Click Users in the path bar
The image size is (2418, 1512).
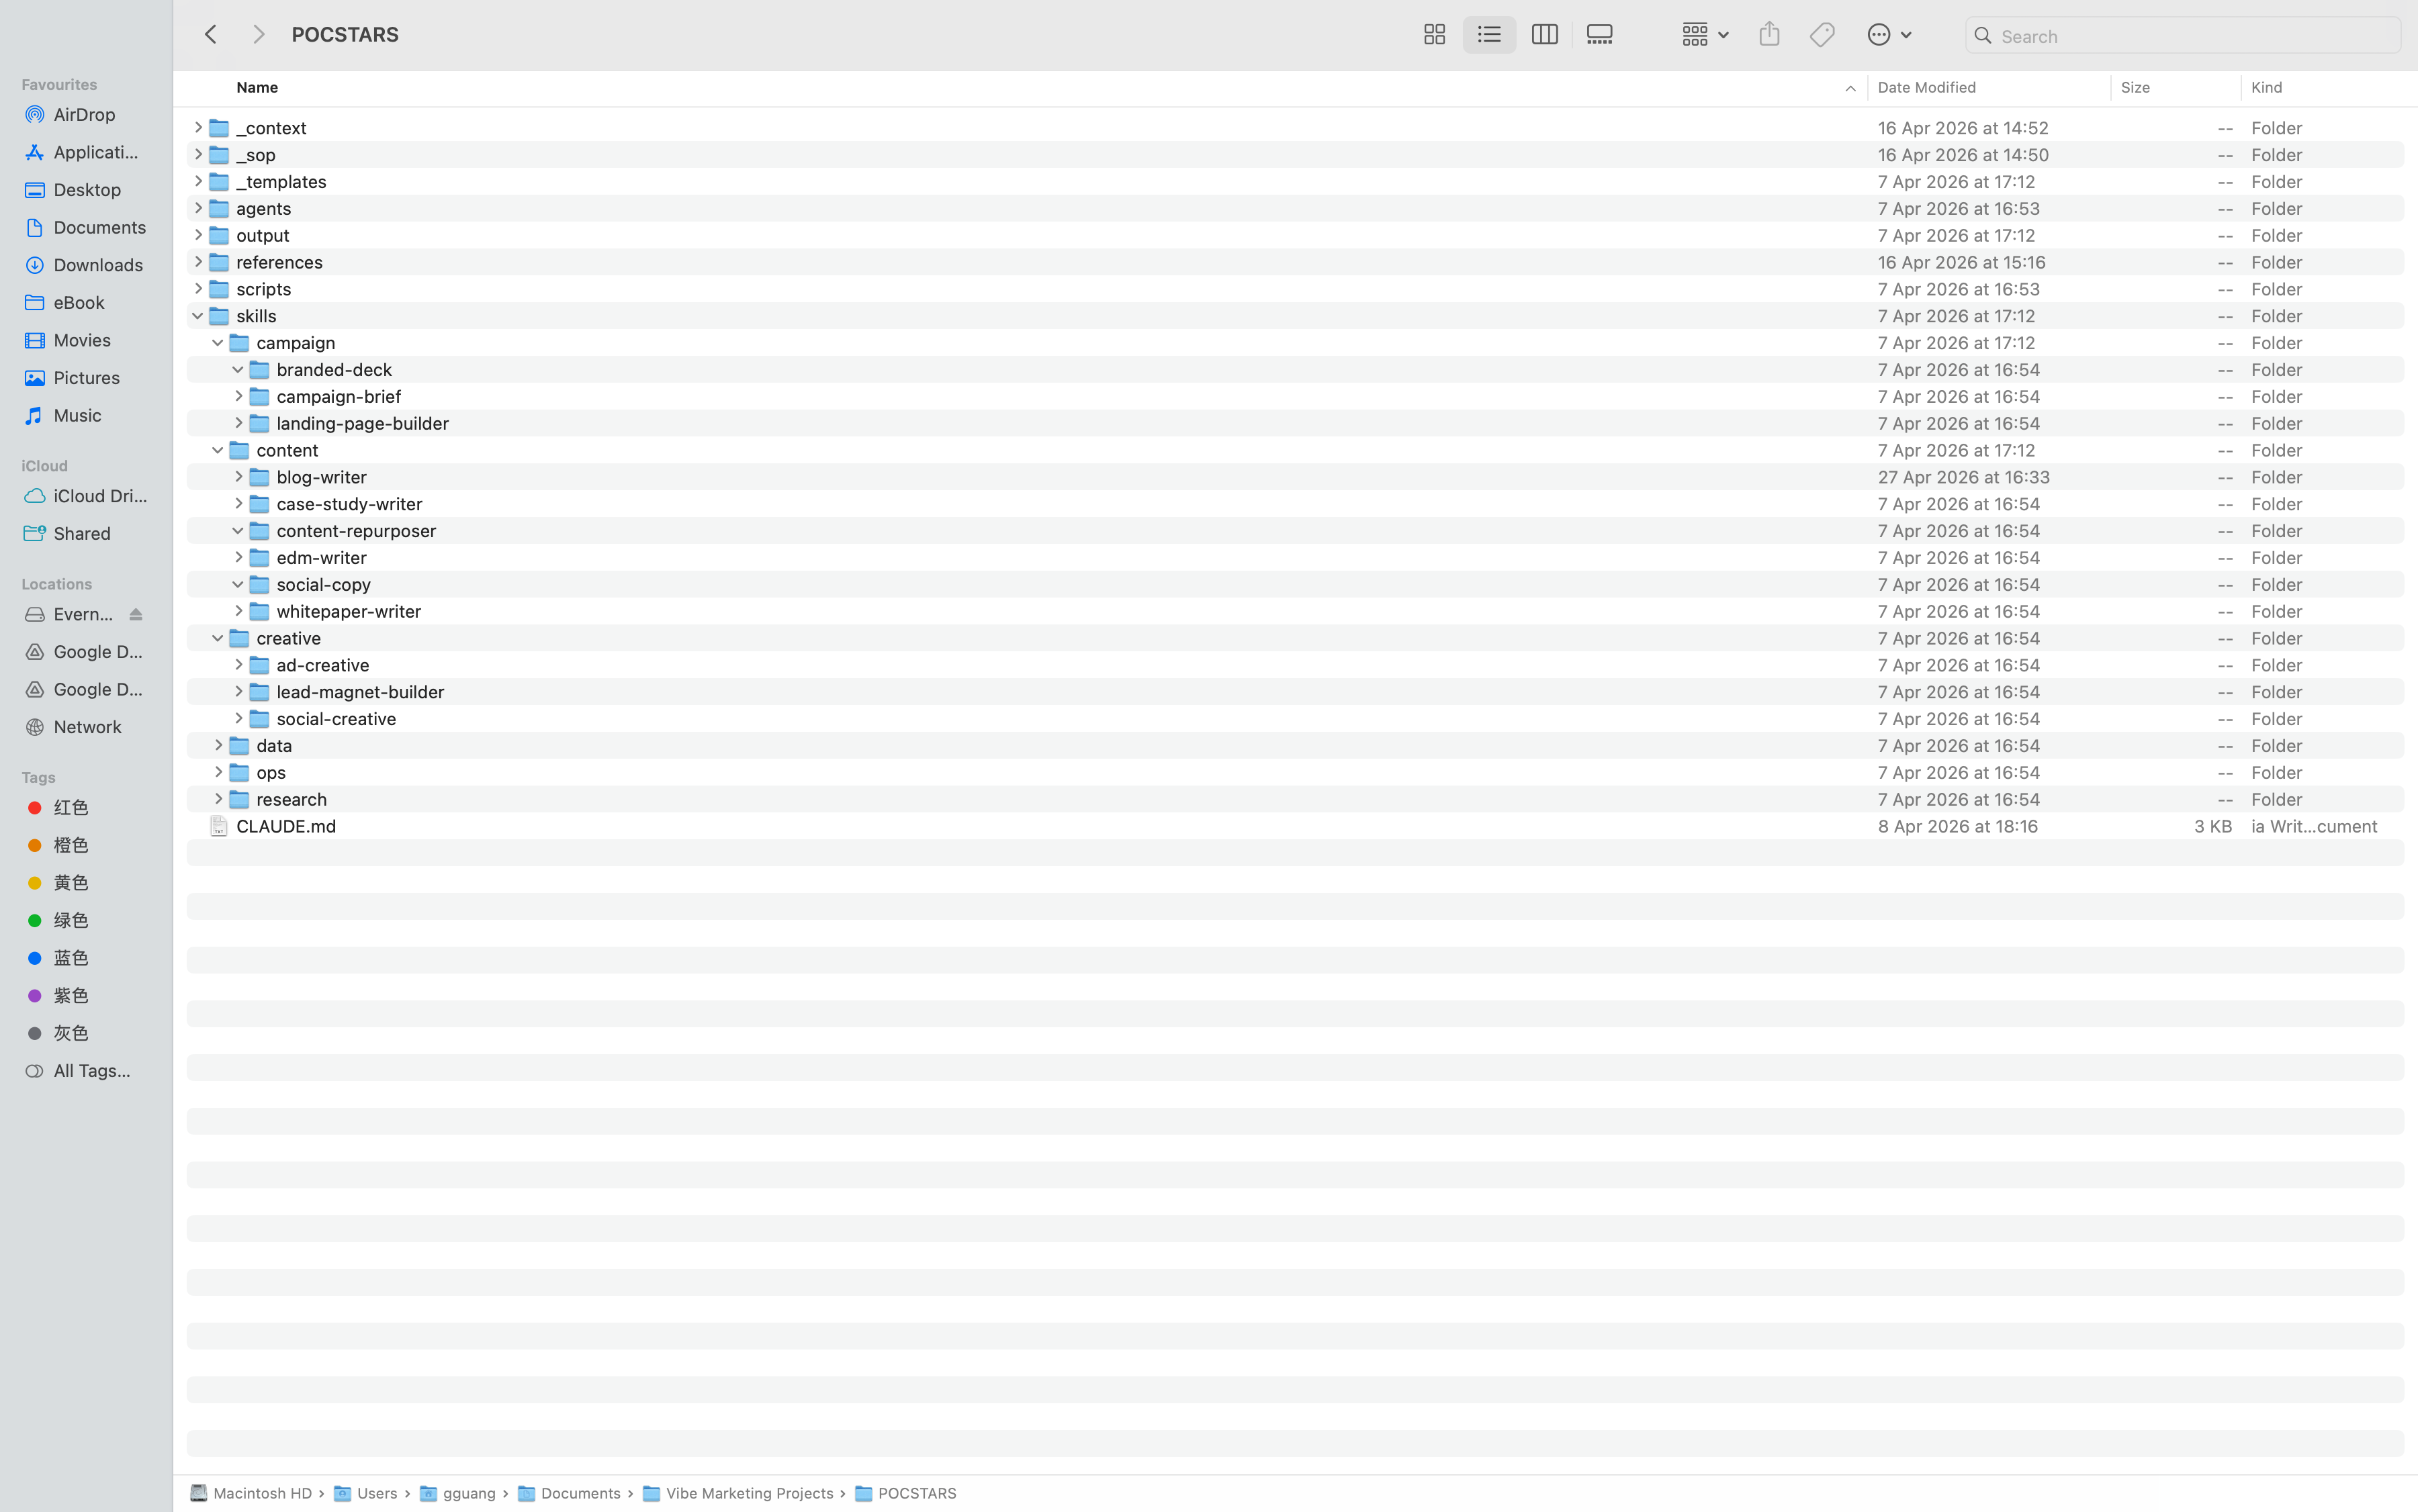click(365, 1493)
